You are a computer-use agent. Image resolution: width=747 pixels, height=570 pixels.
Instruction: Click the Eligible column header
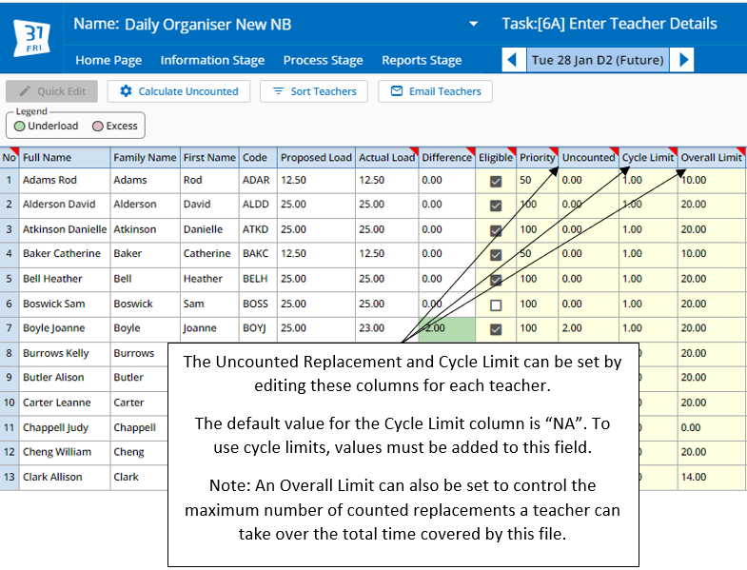496,157
